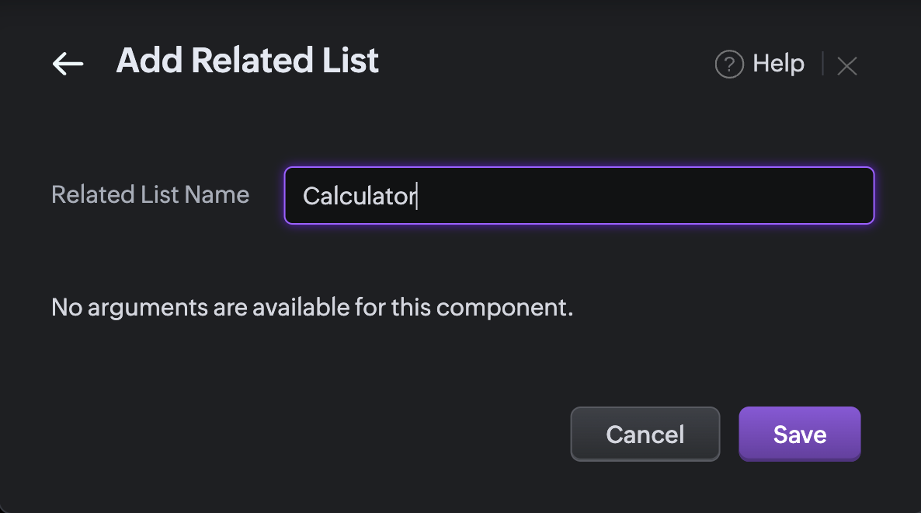Click the 'No arguments are available' message
The image size is (921, 513).
click(x=311, y=308)
